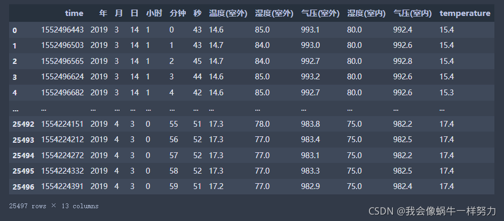Select row index 2

(x=14, y=62)
